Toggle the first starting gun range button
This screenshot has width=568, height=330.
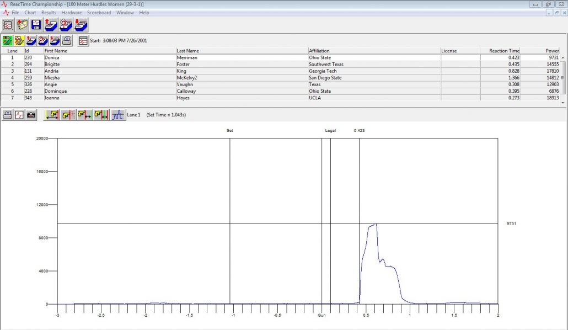[x=52, y=115]
